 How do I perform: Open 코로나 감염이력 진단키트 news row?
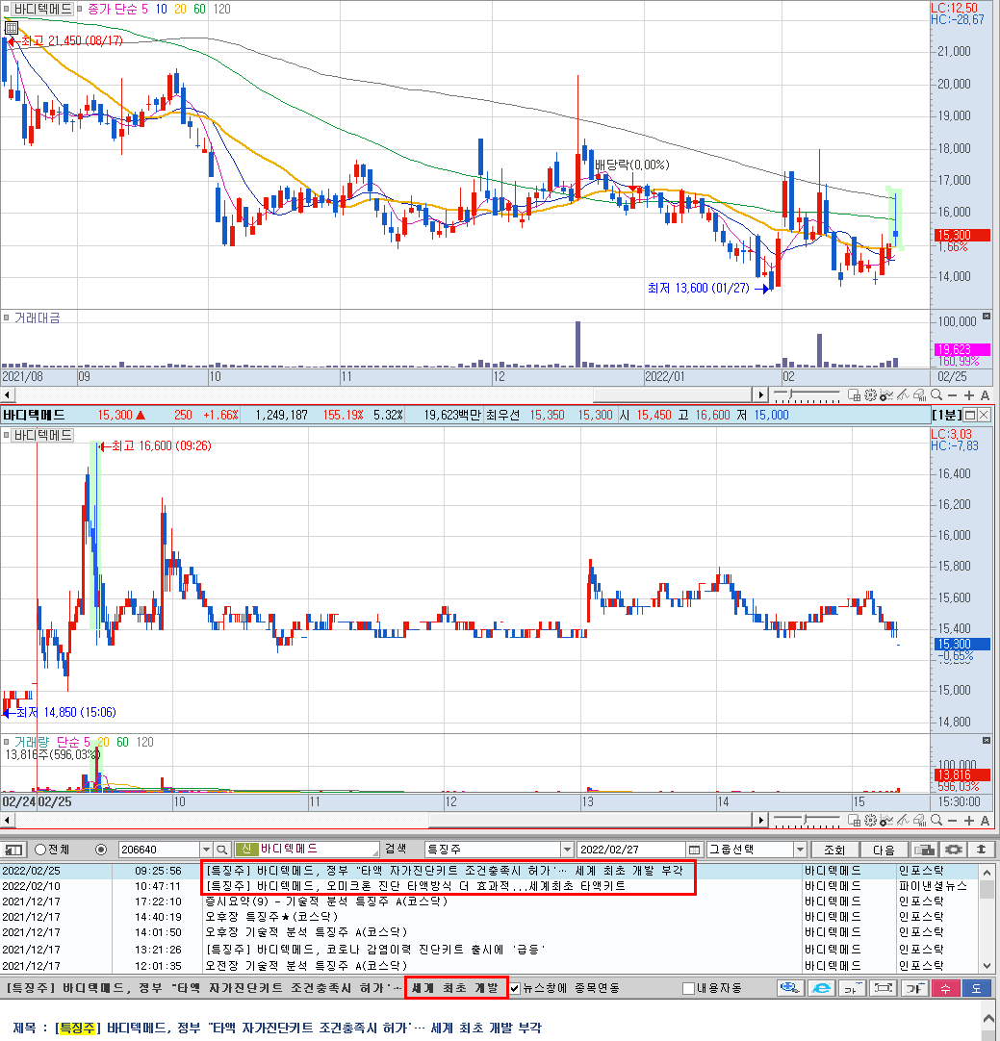489,950
